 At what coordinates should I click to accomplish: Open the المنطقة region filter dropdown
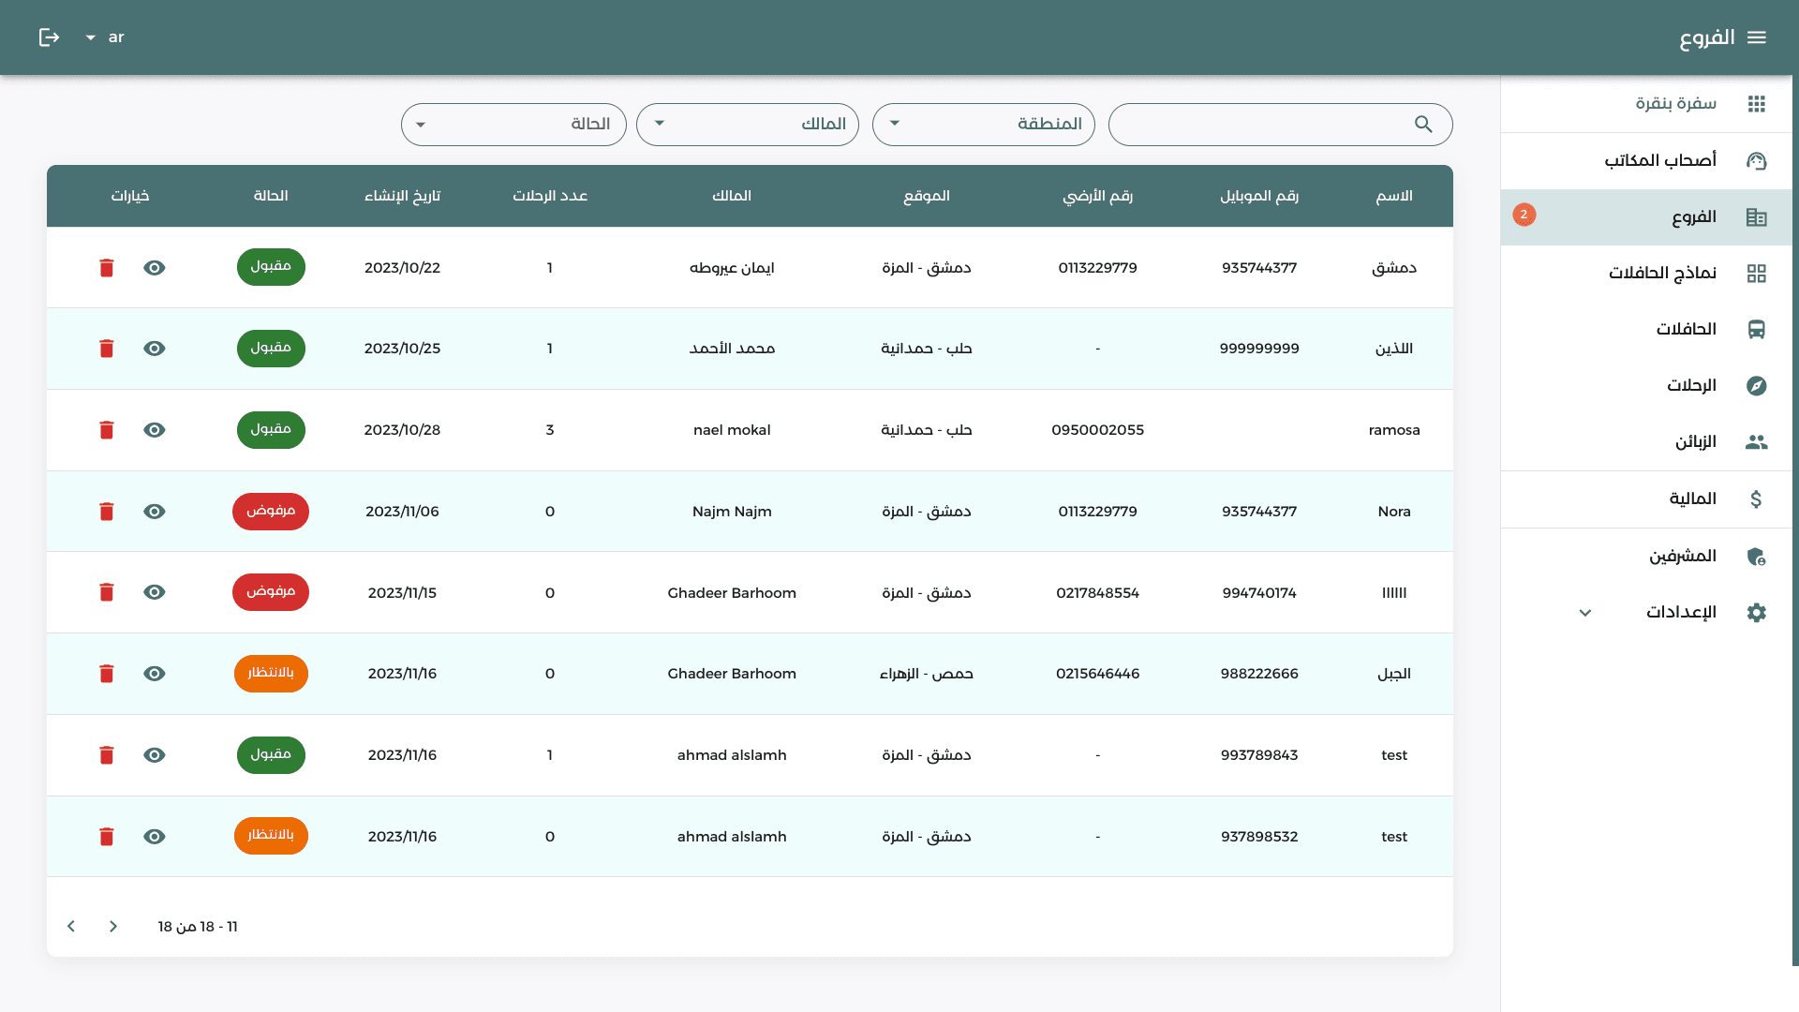click(x=984, y=125)
